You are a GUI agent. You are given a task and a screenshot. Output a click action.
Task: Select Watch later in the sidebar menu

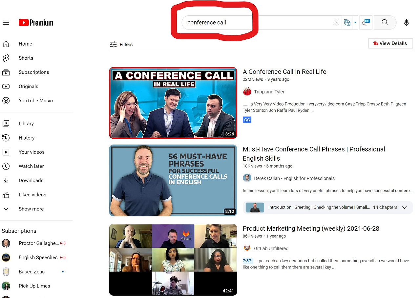(31, 166)
